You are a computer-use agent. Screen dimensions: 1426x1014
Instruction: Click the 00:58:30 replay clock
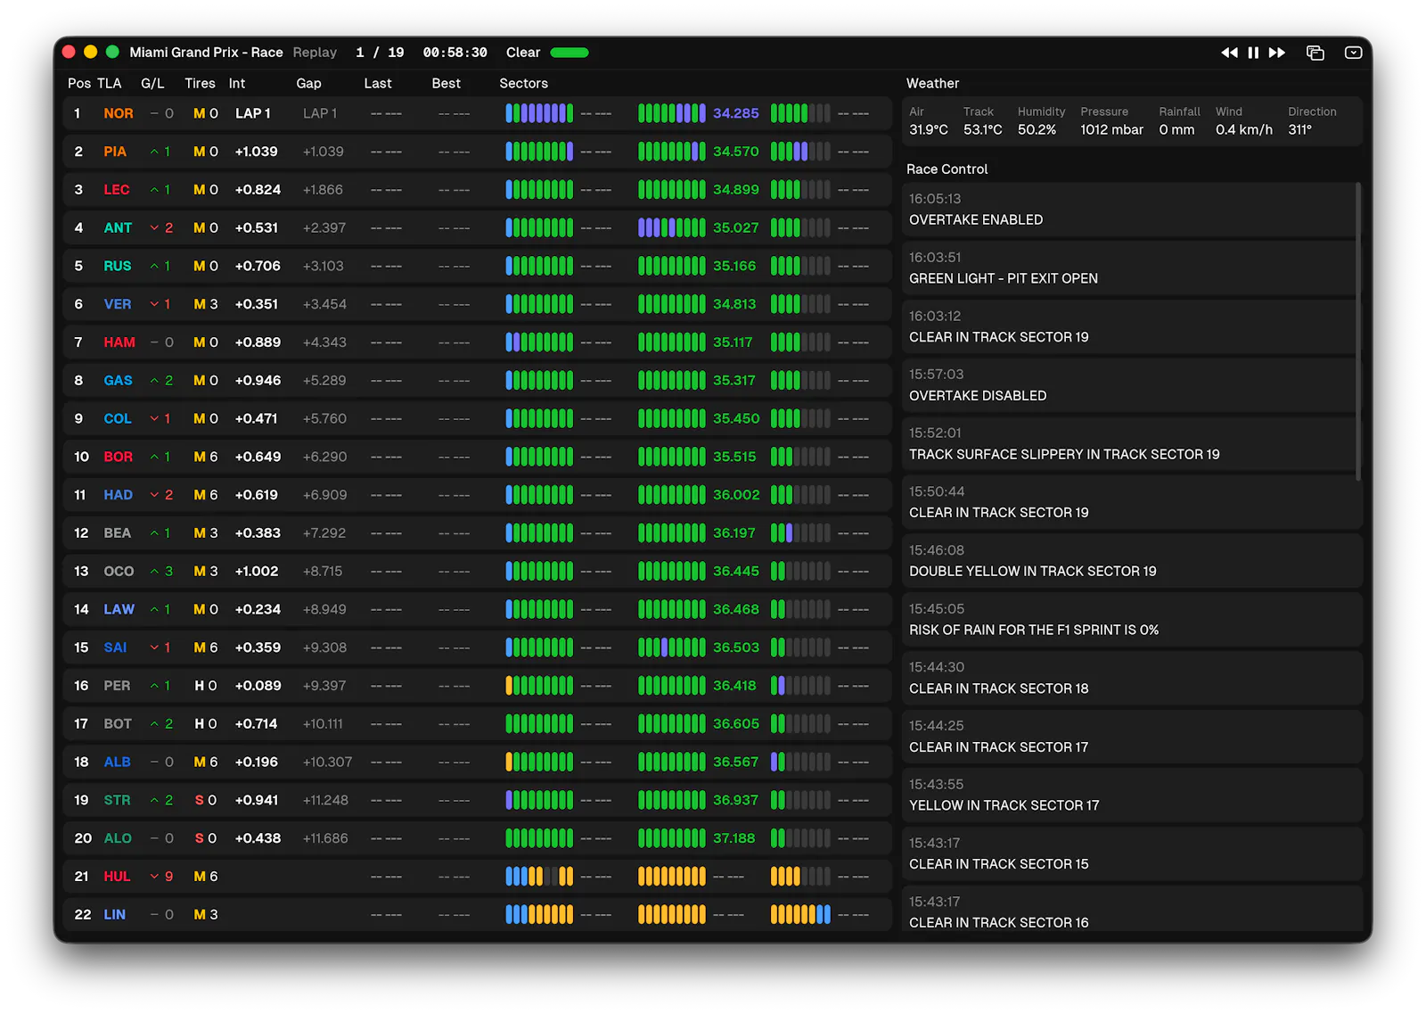455,53
